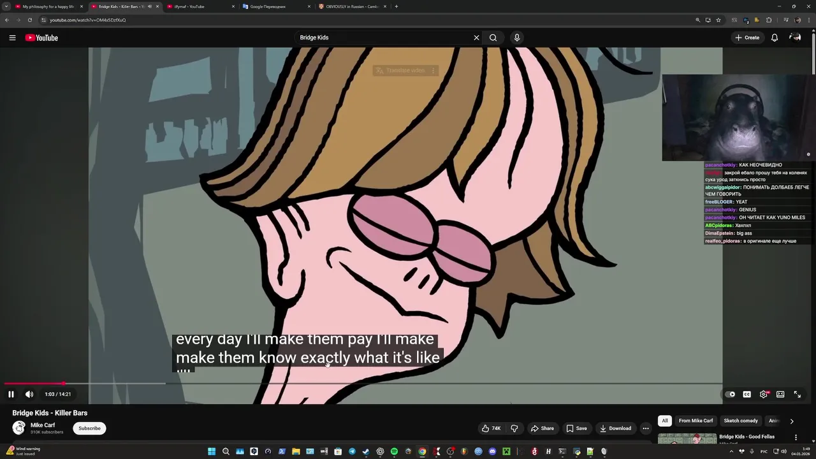This screenshot has width=816, height=459.
Task: Subscribe to Mike Carf channel
Action: (x=89, y=428)
